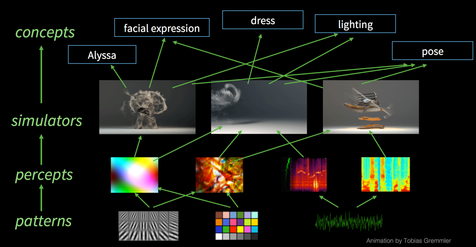This screenshot has width=476, height=247.
Task: Click the dress concept box
Action: [x=263, y=20]
